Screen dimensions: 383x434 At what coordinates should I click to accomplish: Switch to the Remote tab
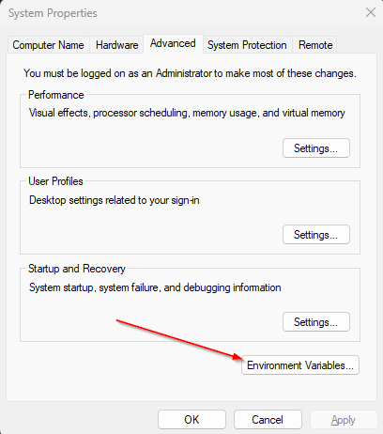click(315, 45)
